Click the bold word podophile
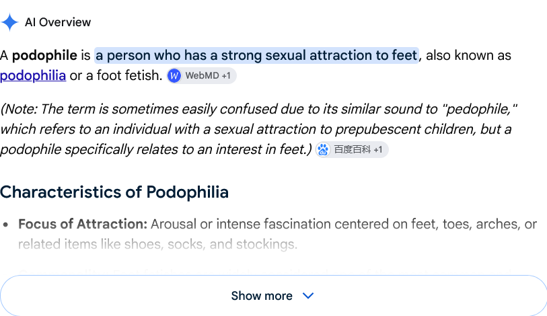 44,55
